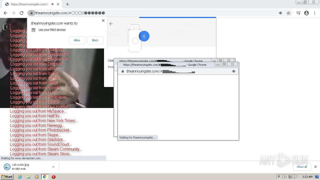Click 'Logging you out from Photobucket...' text
The image size is (320, 180).
[x=41, y=130]
